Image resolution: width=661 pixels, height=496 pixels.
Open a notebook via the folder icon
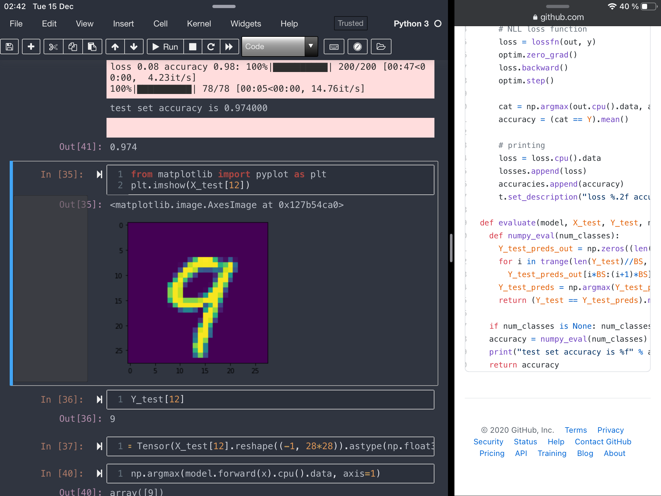381,46
